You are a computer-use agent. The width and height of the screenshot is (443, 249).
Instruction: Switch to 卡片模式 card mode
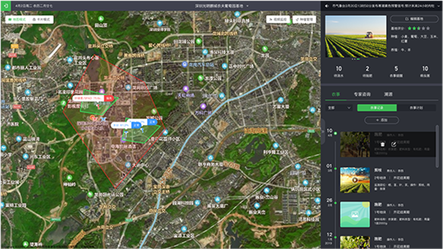[x=41, y=19]
